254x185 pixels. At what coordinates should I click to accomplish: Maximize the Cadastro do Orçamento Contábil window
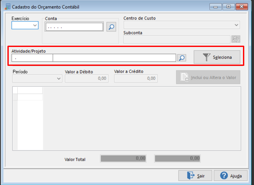click(x=228, y=7)
